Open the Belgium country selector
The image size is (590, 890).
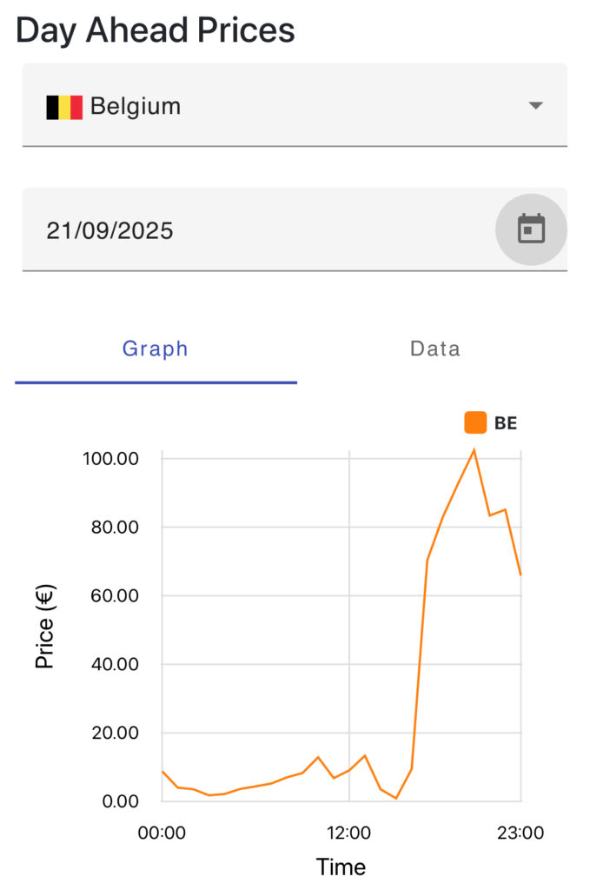(294, 107)
